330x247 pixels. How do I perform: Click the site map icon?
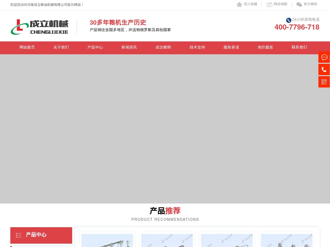click(x=269, y=4)
